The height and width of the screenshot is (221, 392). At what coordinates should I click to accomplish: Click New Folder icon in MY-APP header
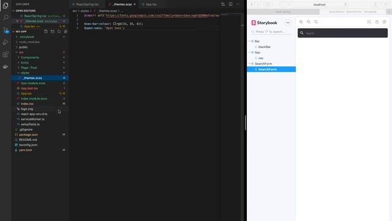click(53, 31)
